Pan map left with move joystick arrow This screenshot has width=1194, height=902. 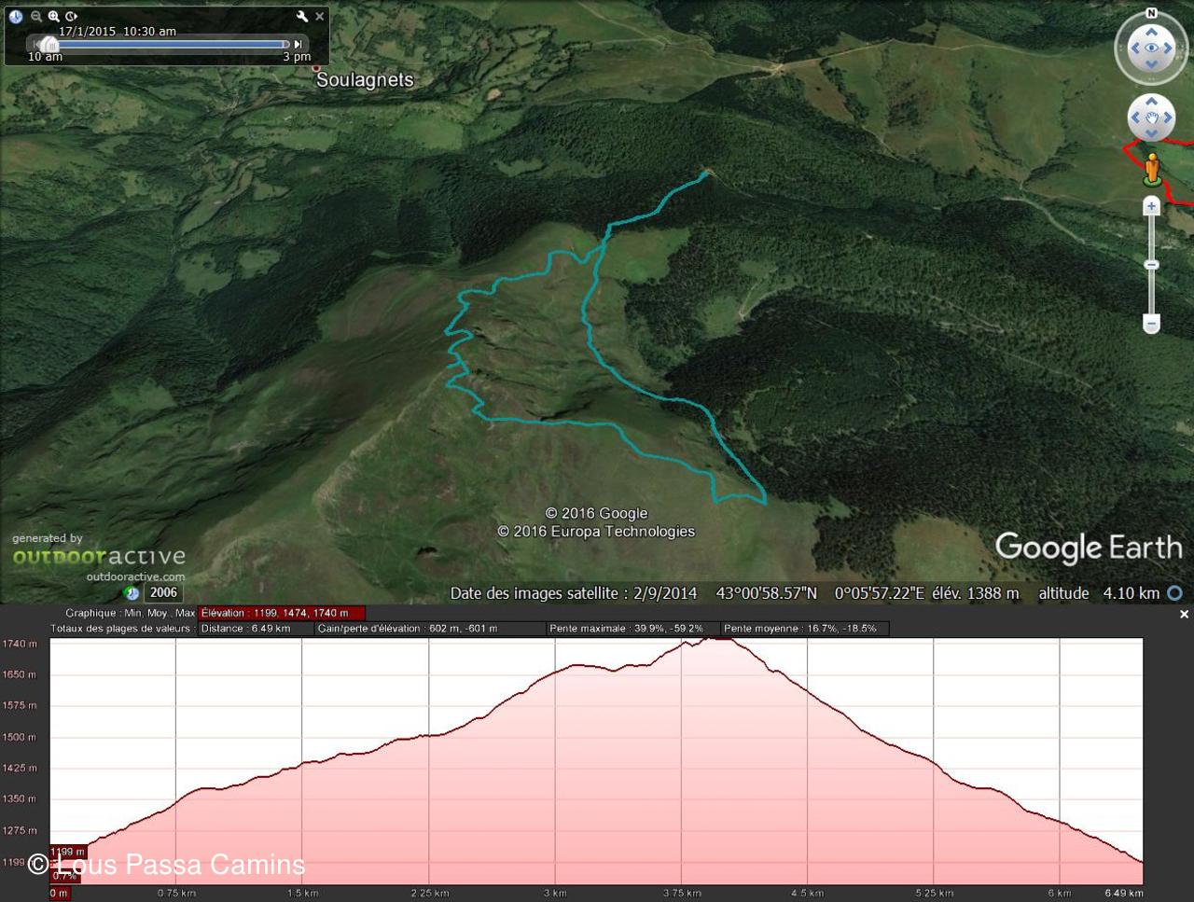(x=1135, y=118)
